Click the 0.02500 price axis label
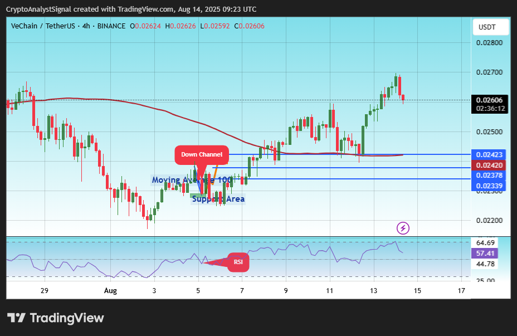This screenshot has width=517, height=336. (489, 132)
